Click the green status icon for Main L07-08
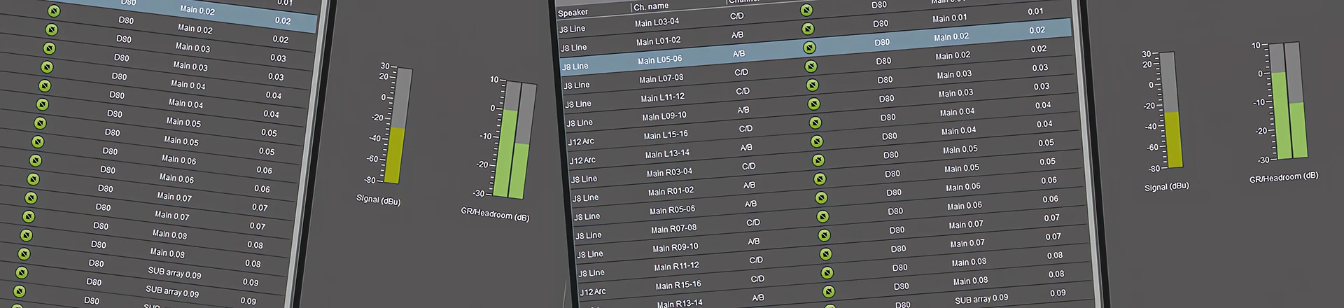Image resolution: width=1344 pixels, height=308 pixels. 811,66
